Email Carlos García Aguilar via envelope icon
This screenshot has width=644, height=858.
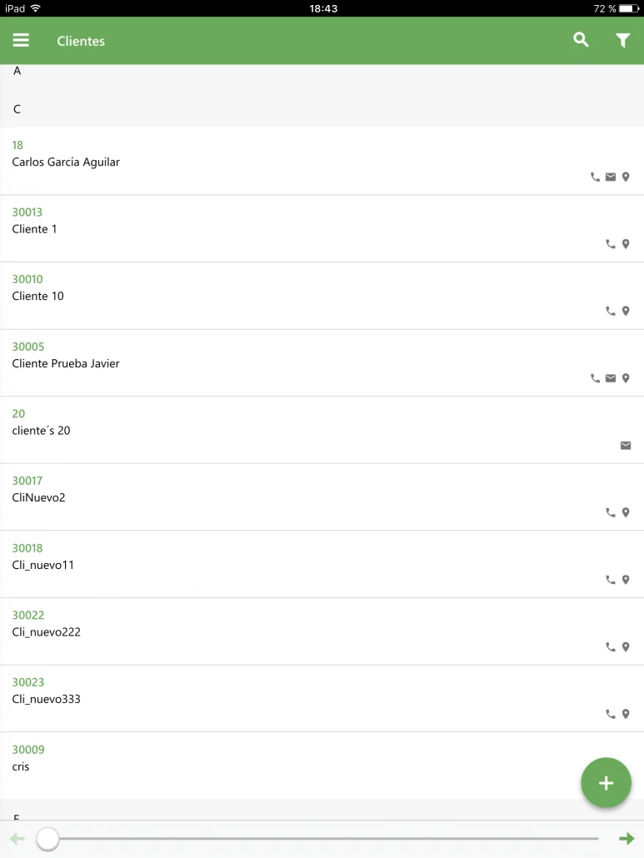(x=611, y=177)
